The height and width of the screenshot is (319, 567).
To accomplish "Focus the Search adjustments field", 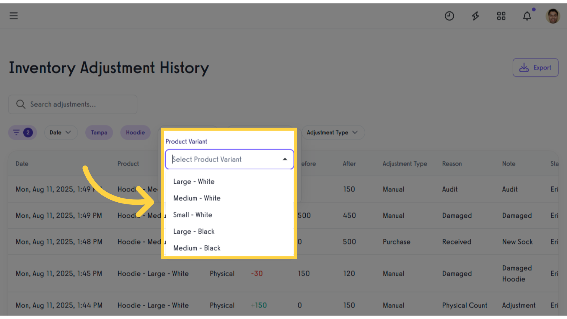I will tap(73, 104).
